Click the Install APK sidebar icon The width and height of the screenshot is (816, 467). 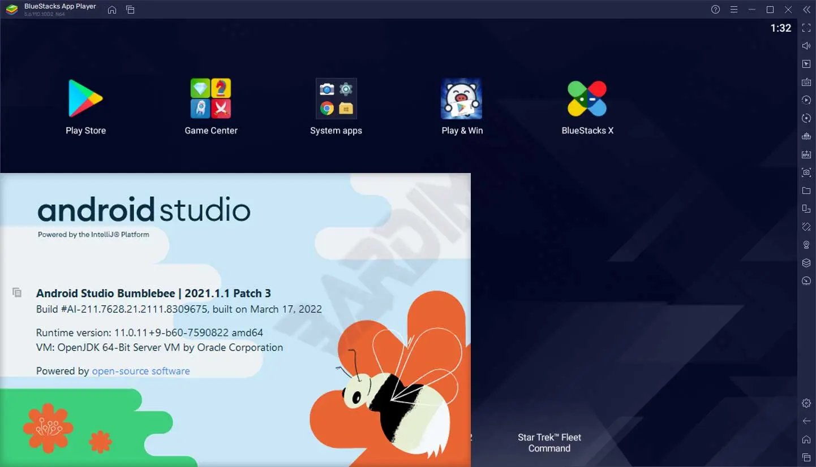coord(806,154)
